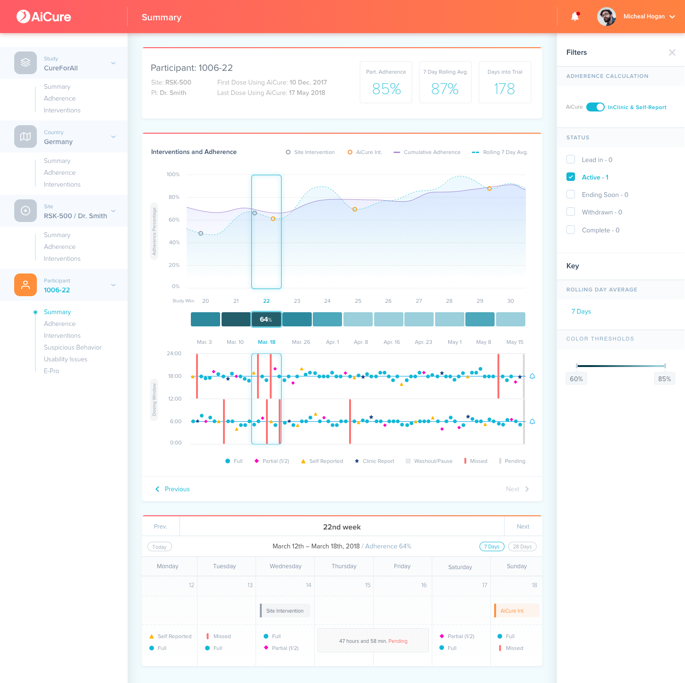
Task: Click Micheal Hogan's profile avatar
Action: tap(607, 17)
